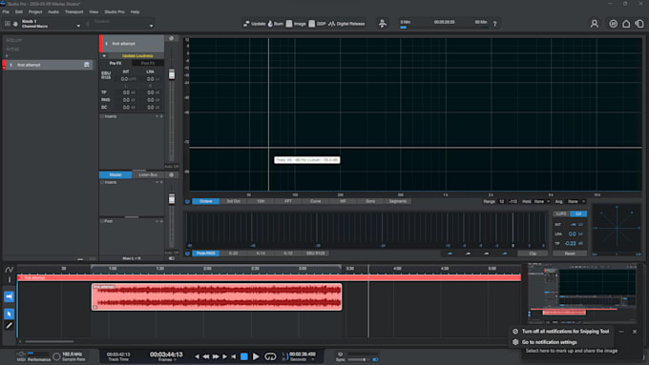The height and width of the screenshot is (365, 649).
Task: Open the Project menu
Action: click(x=35, y=12)
